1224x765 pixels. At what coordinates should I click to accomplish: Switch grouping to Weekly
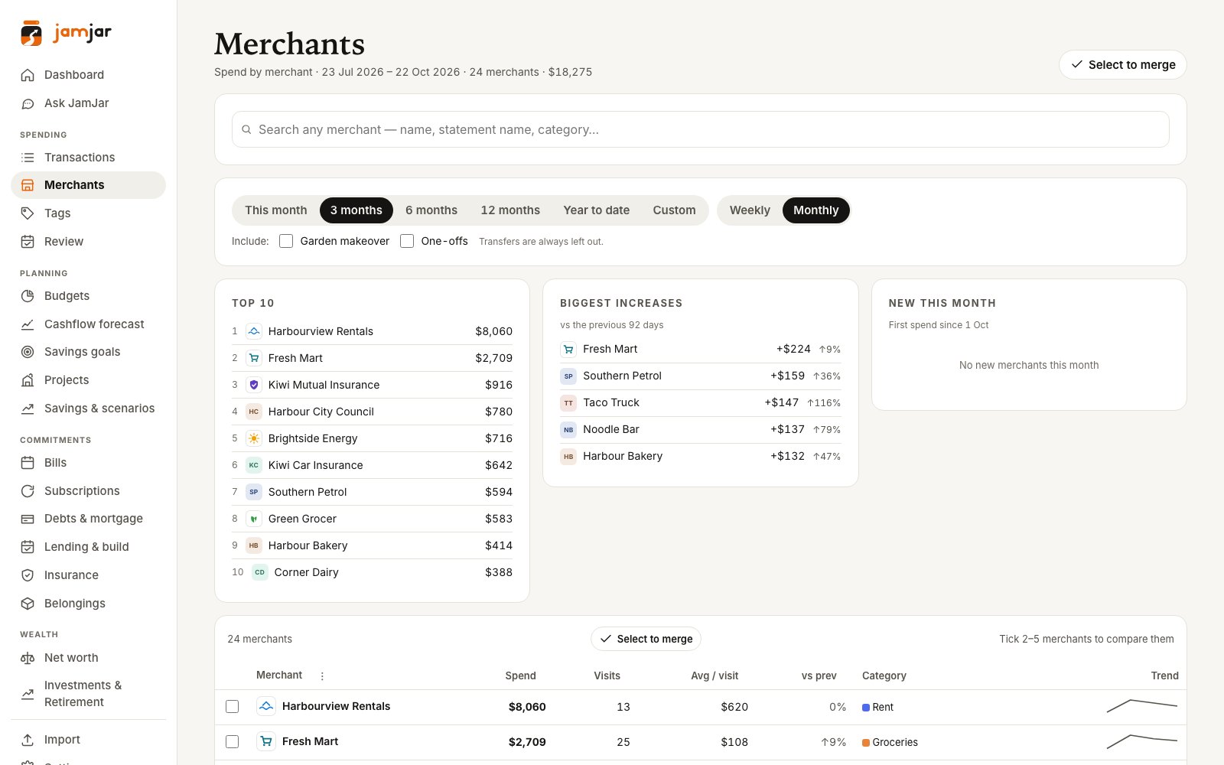[x=750, y=210]
